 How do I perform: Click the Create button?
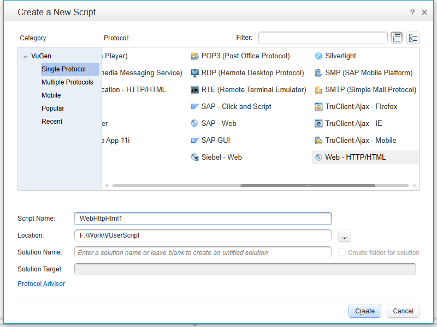pos(365,311)
